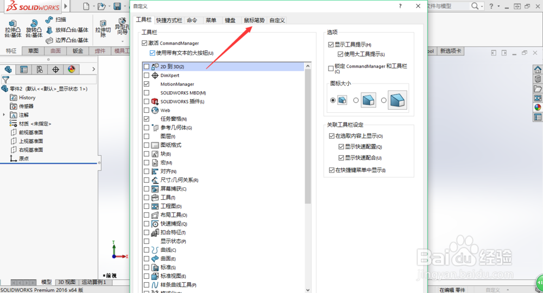The width and height of the screenshot is (543, 293).
Task: Switch to the 键盘 tab
Action: 230,21
